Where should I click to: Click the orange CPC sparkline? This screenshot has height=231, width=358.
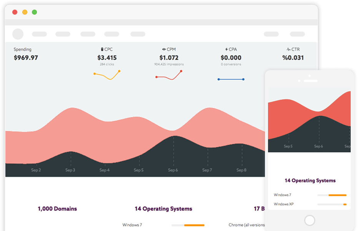pyautogui.click(x=107, y=75)
